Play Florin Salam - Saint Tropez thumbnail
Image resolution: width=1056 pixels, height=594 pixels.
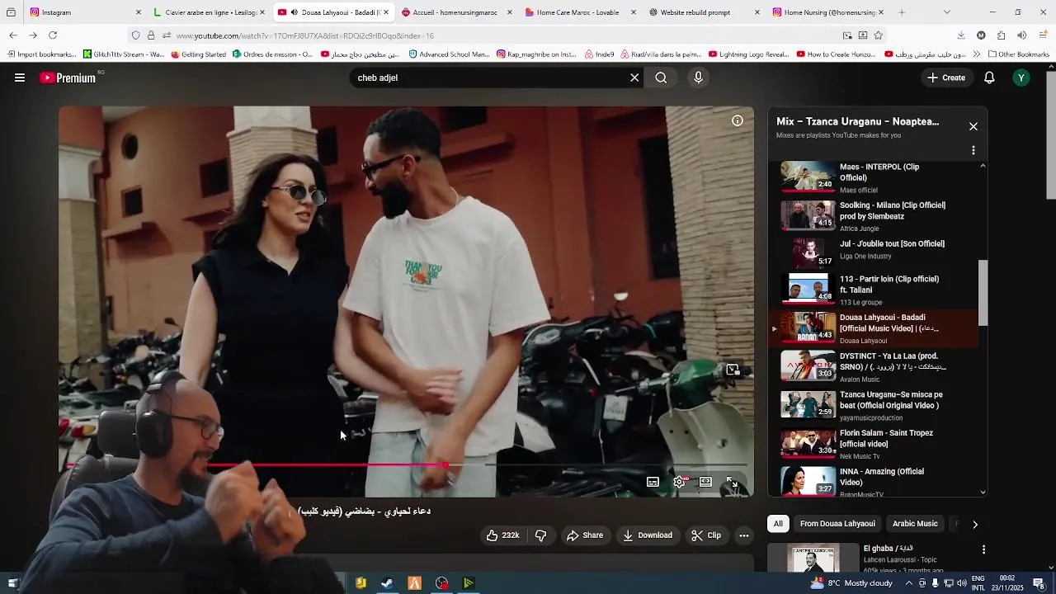pos(808,443)
